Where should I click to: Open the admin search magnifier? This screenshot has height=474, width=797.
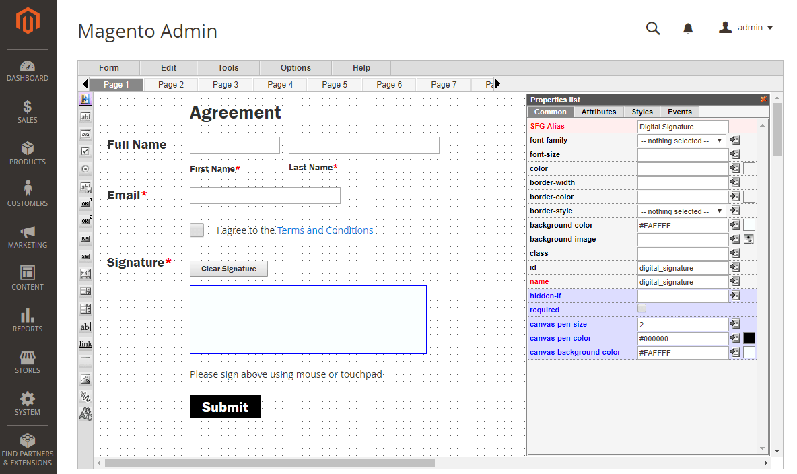pyautogui.click(x=652, y=28)
